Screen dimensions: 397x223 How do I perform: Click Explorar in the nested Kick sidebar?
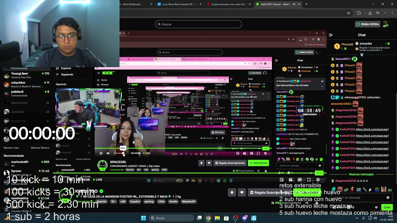[x=66, y=68]
